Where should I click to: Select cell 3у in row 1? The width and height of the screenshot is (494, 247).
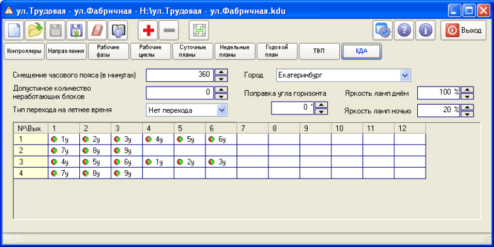coord(126,139)
